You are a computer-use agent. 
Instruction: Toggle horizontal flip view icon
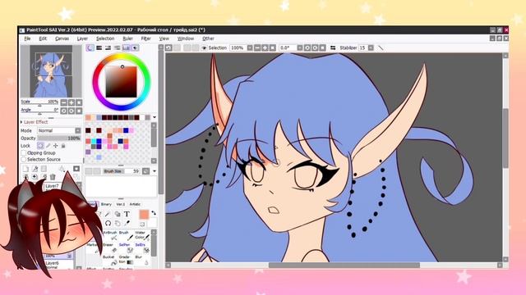point(333,48)
